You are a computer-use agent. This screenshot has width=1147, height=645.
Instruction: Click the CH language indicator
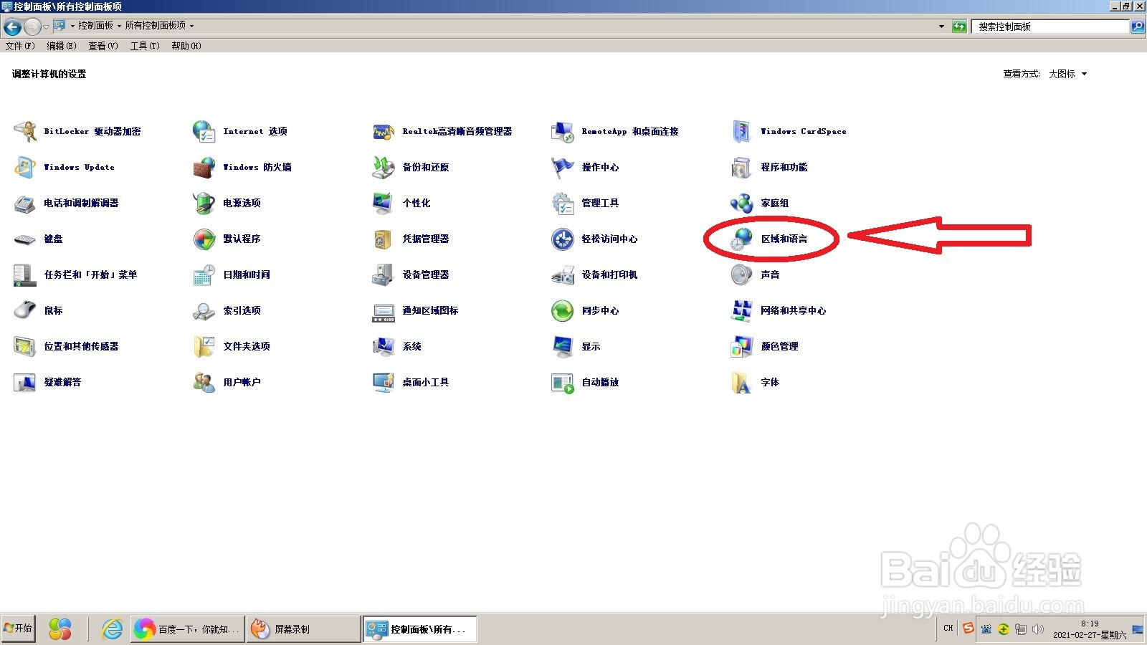[x=948, y=629]
